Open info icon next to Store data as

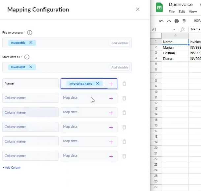click(x=27, y=57)
